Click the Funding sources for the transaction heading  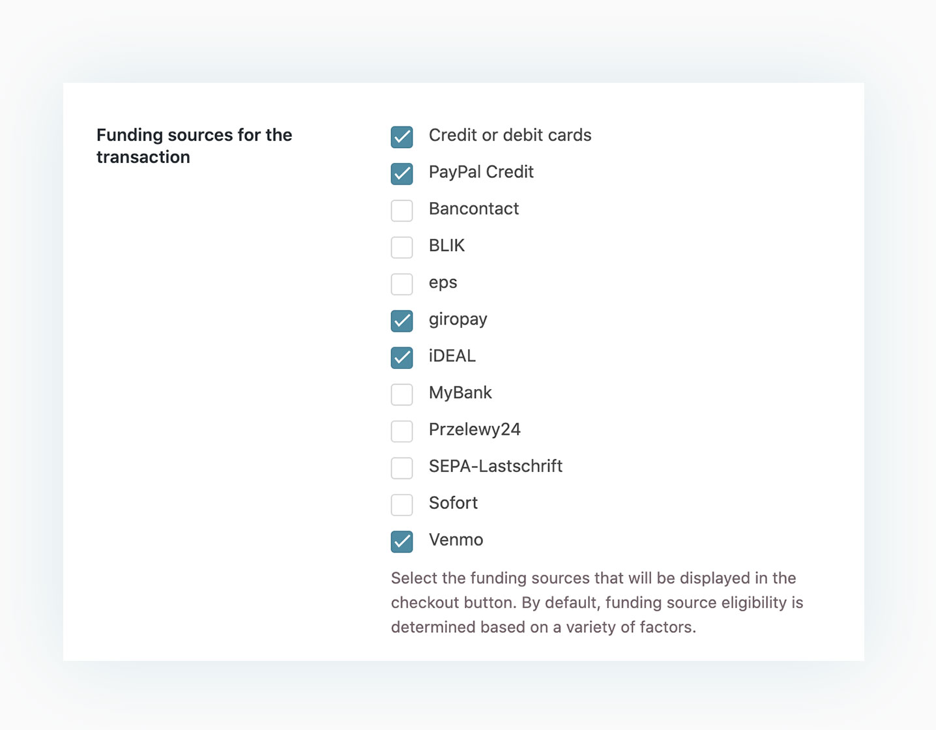194,146
